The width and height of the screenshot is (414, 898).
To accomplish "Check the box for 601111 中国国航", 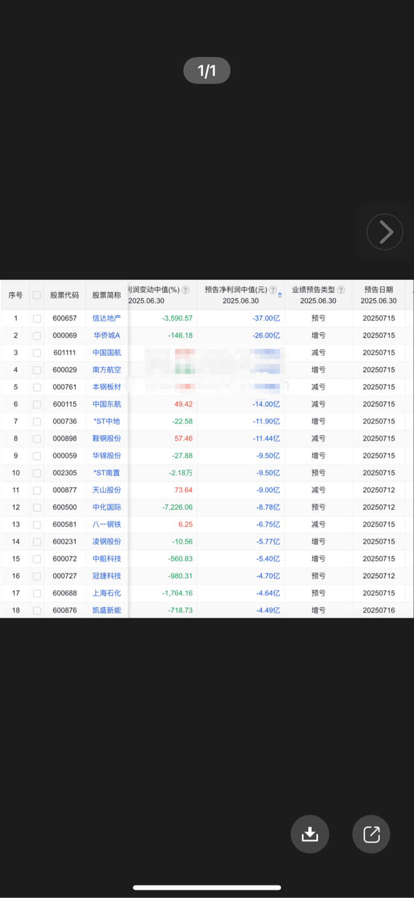I will 37,353.
